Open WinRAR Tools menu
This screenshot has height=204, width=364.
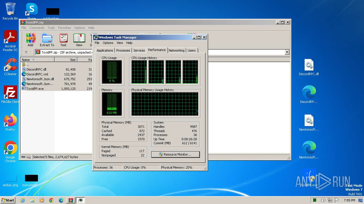coord(51,28)
